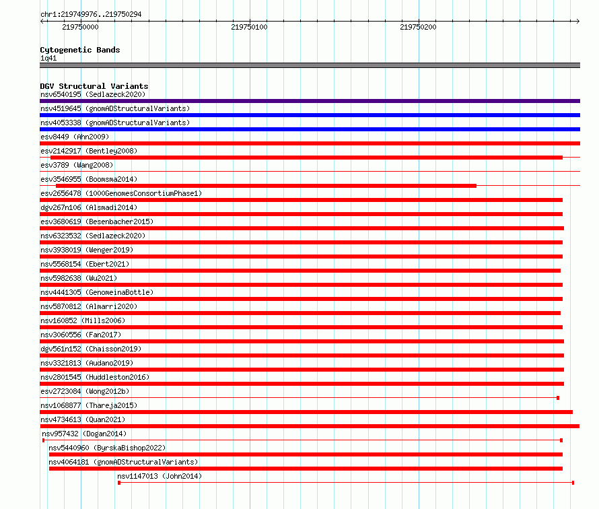Click the red bar under dgv267n106
The image size is (599, 509).
pos(301,214)
